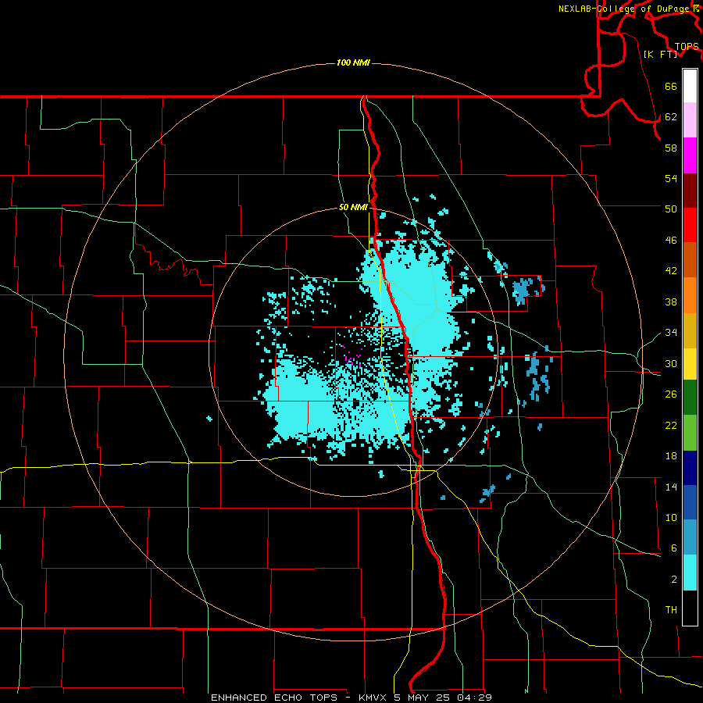Select the light pink legend swatch

tap(690, 120)
